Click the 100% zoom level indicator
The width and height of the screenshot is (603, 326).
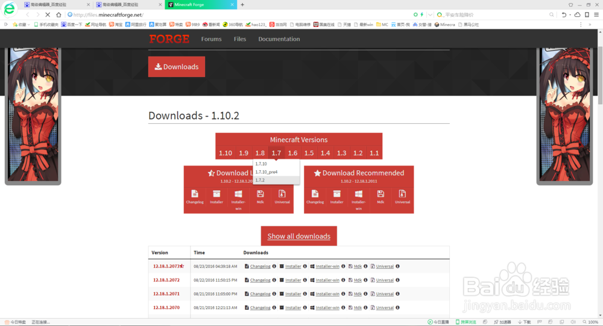pos(591,322)
